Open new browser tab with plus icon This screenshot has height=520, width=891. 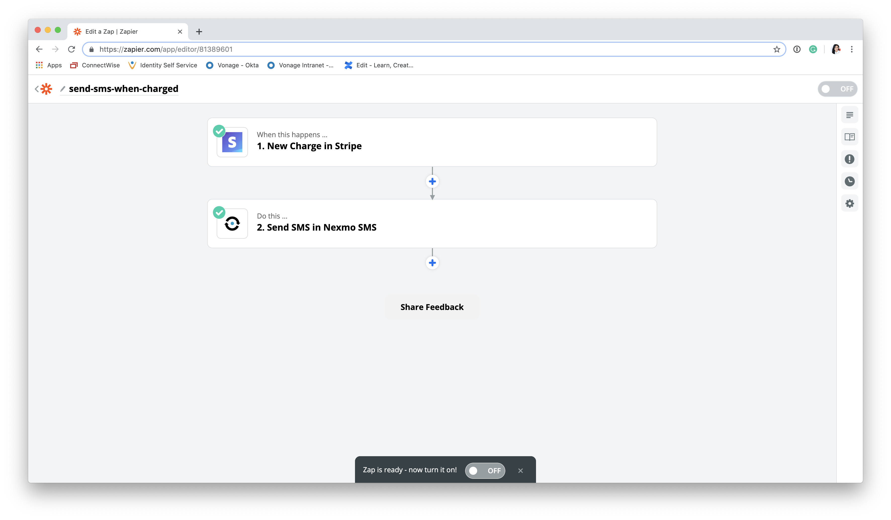coord(199,31)
